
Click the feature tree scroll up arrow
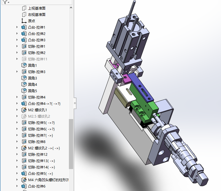coord(71,8)
